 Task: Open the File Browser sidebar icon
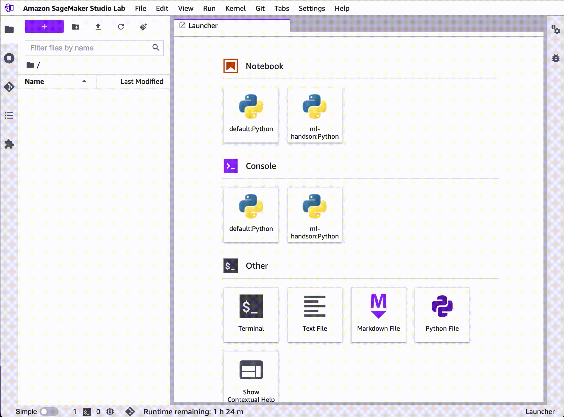tap(9, 29)
